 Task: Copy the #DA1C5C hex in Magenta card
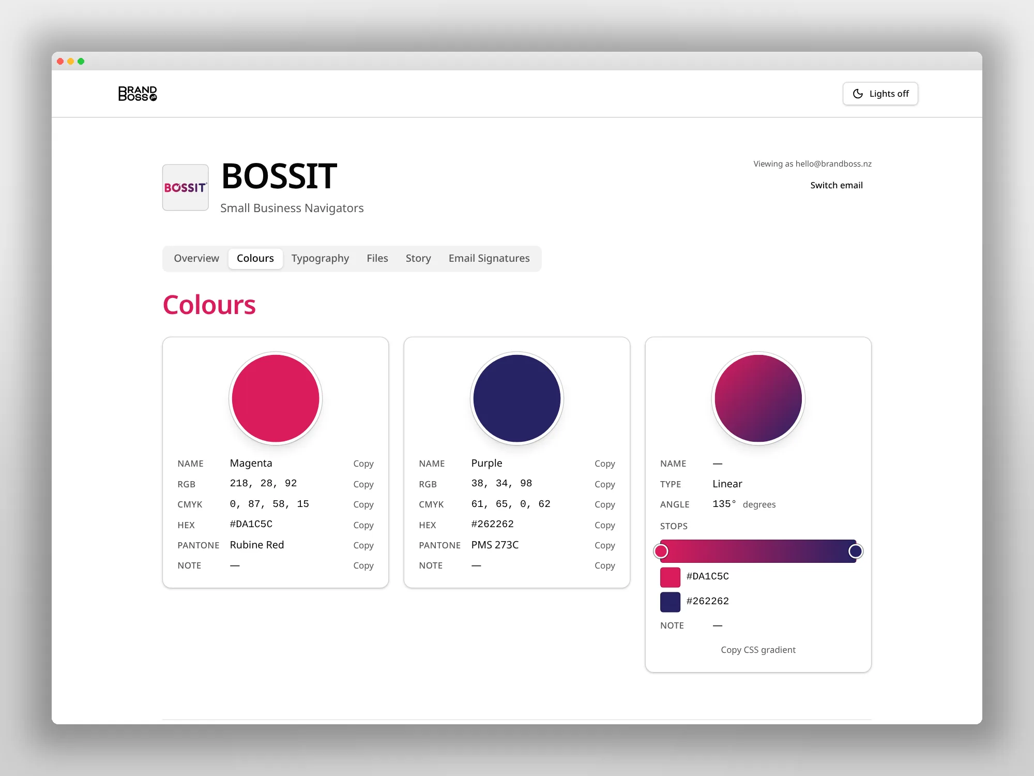[363, 525]
